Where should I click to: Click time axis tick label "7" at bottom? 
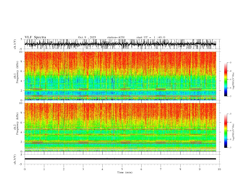(161, 169)
